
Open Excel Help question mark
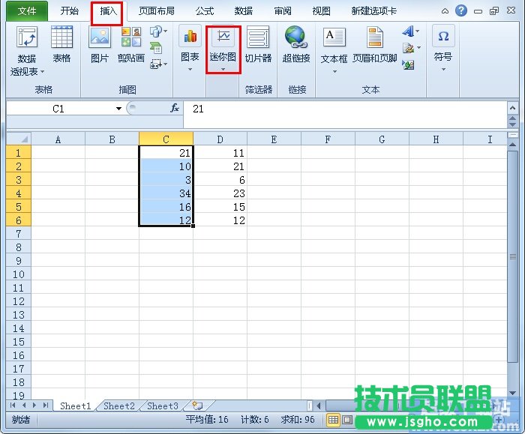461,10
